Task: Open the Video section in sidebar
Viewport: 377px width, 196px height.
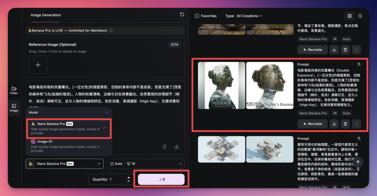Action: (14, 90)
